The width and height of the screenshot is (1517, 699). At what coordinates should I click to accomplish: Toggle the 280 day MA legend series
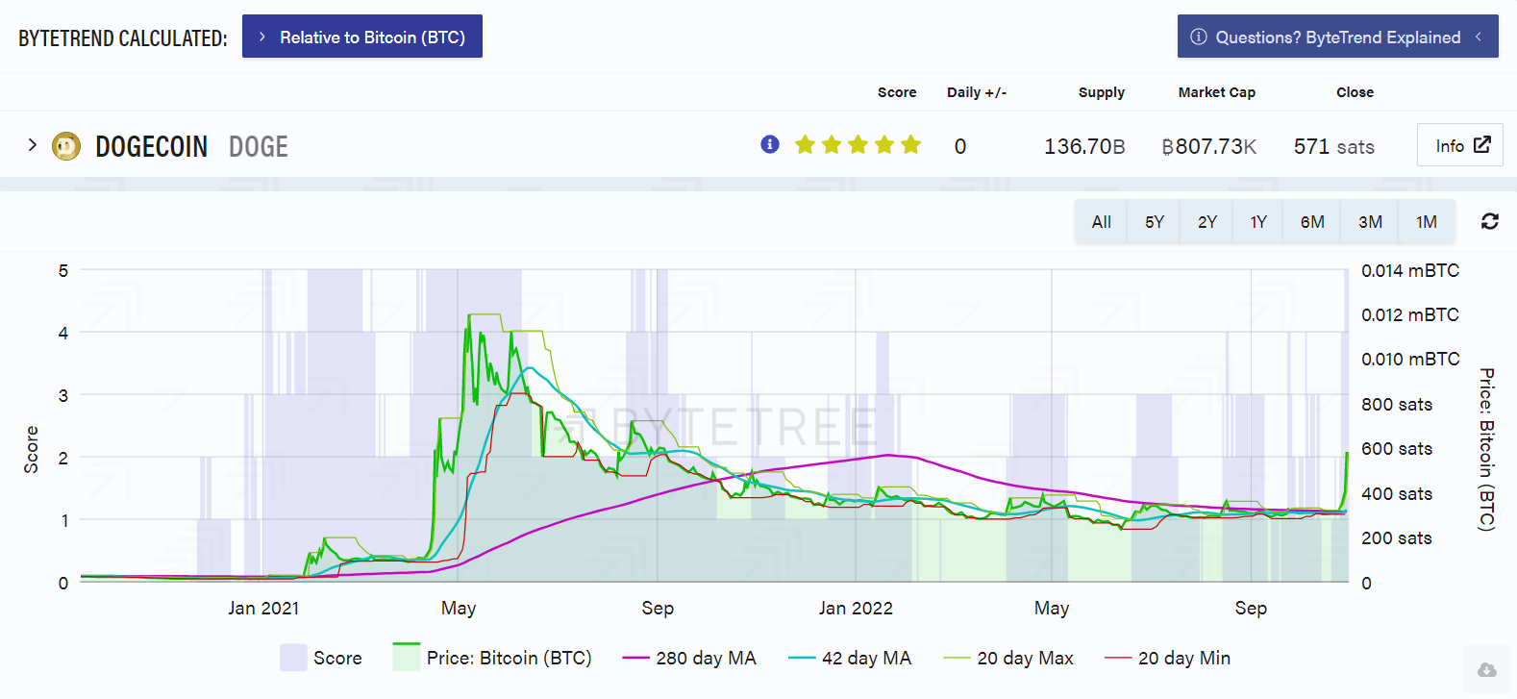click(x=689, y=658)
